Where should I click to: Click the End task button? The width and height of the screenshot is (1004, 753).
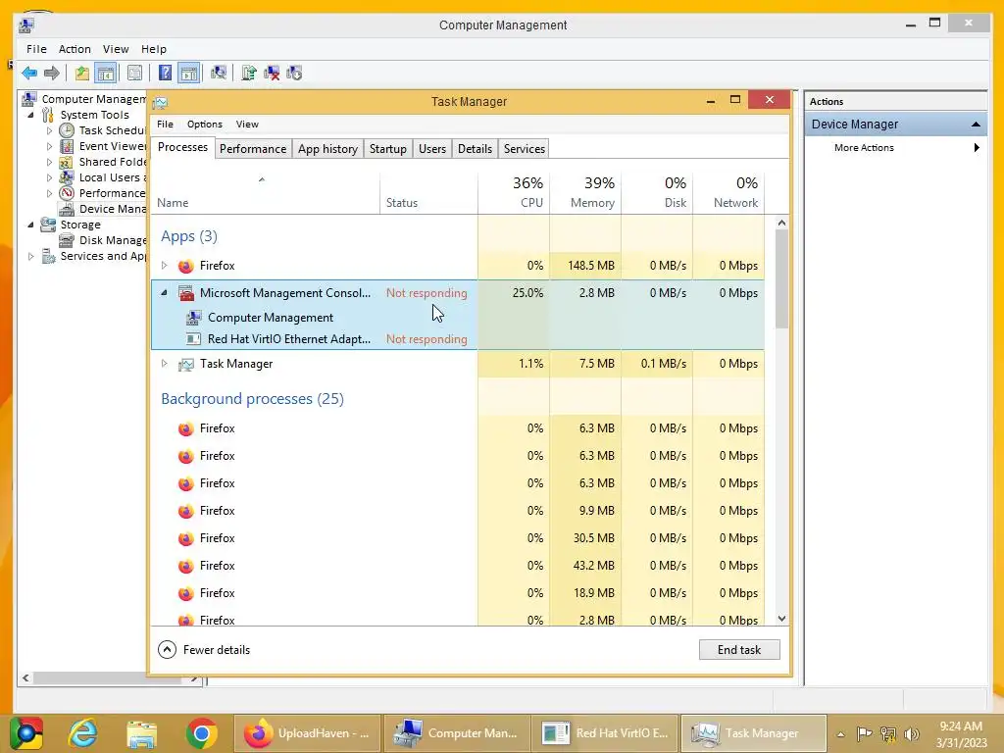pyautogui.click(x=739, y=650)
